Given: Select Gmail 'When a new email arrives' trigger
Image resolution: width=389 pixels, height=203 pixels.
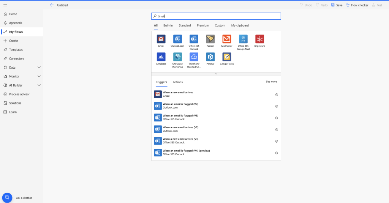Looking at the screenshot, I should tap(216, 94).
